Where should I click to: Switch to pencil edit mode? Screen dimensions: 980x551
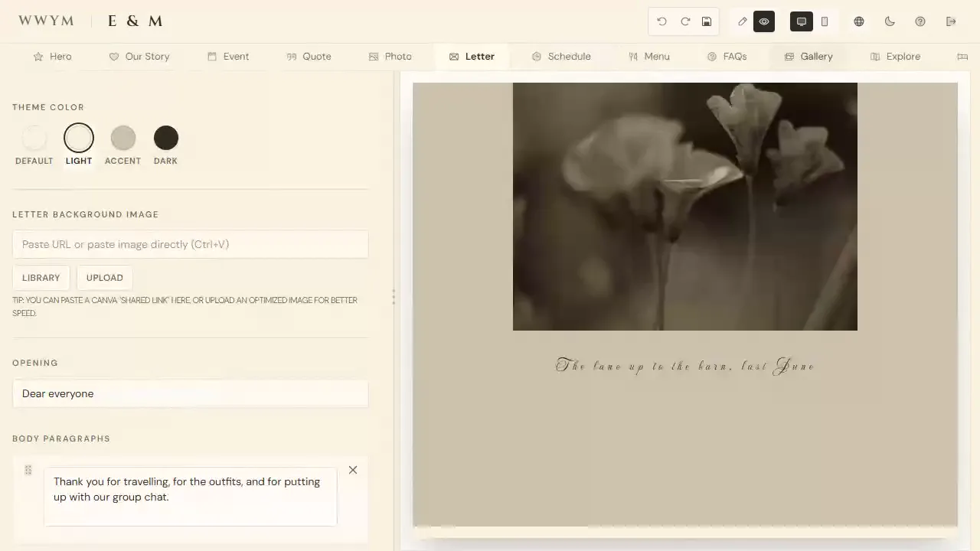click(742, 21)
